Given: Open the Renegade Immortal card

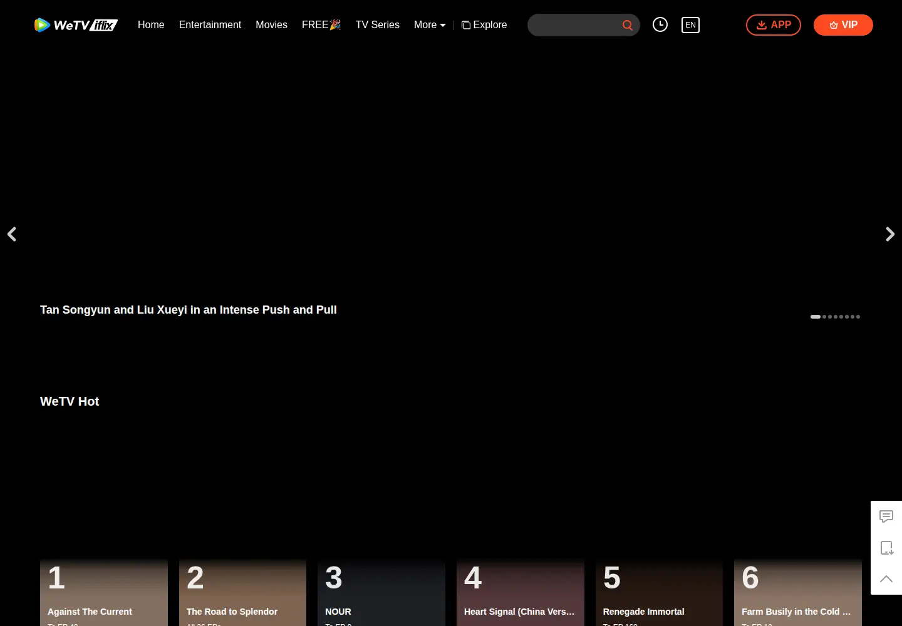Looking at the screenshot, I should tap(659, 592).
